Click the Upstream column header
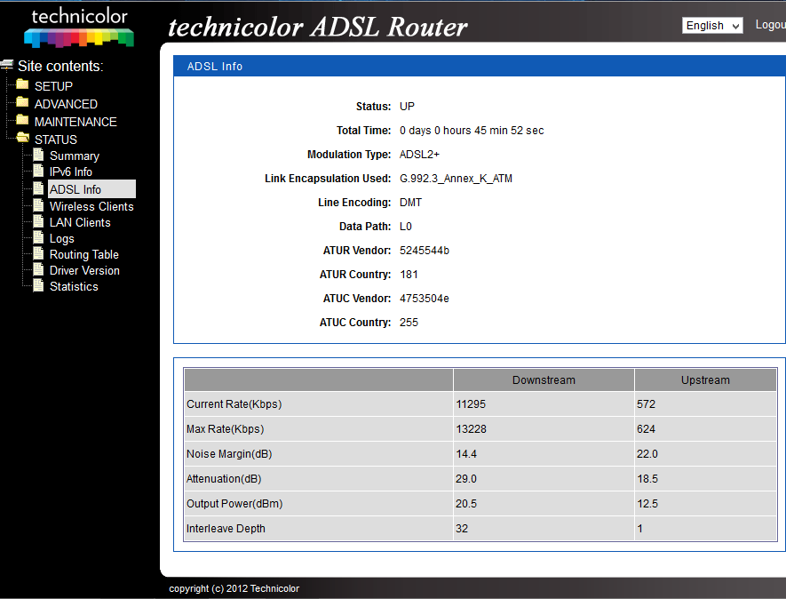Viewport: 786px width, 599px height. (705, 380)
